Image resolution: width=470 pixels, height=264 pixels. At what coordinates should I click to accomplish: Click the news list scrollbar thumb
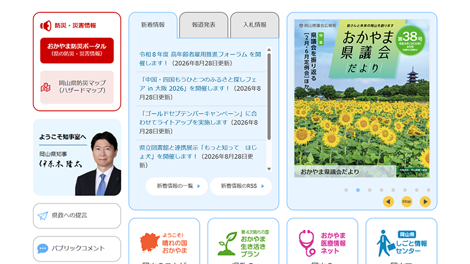[269, 96]
